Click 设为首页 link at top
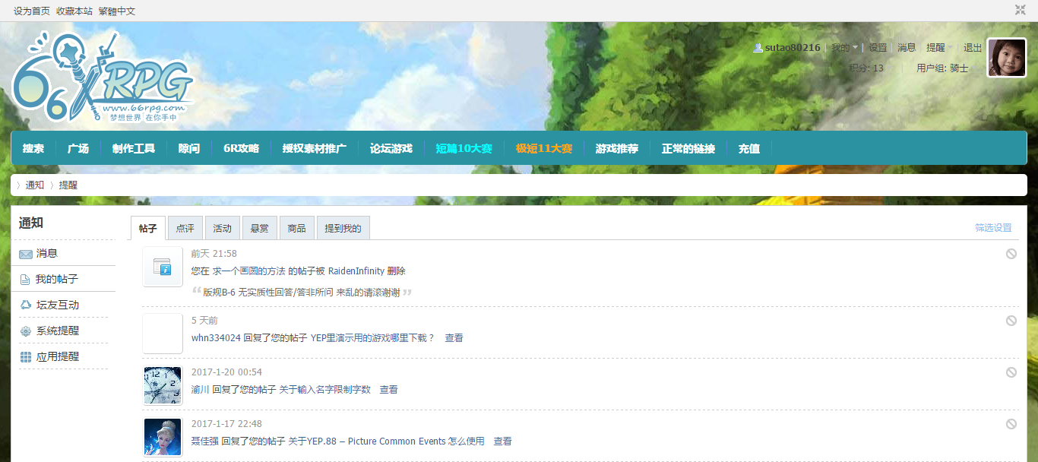This screenshot has width=1038, height=462. [x=32, y=11]
